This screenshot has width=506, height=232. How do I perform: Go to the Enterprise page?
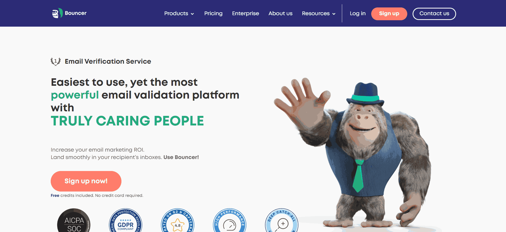pos(246,13)
